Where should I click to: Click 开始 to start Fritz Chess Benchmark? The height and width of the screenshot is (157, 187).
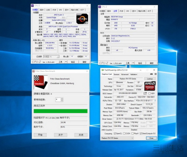pyautogui.click(x=40, y=135)
